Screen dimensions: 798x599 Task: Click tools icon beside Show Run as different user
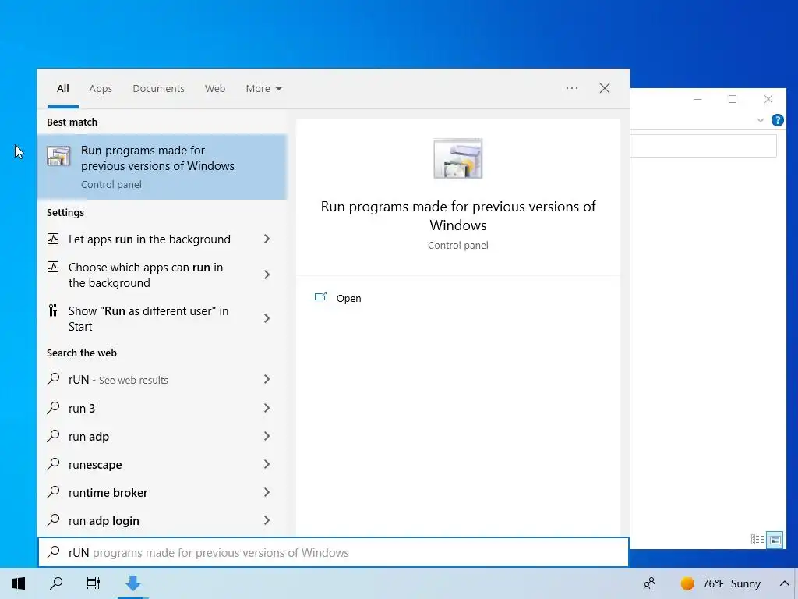pos(53,310)
